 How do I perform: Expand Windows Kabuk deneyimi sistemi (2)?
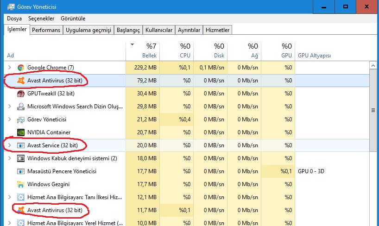[9, 158]
